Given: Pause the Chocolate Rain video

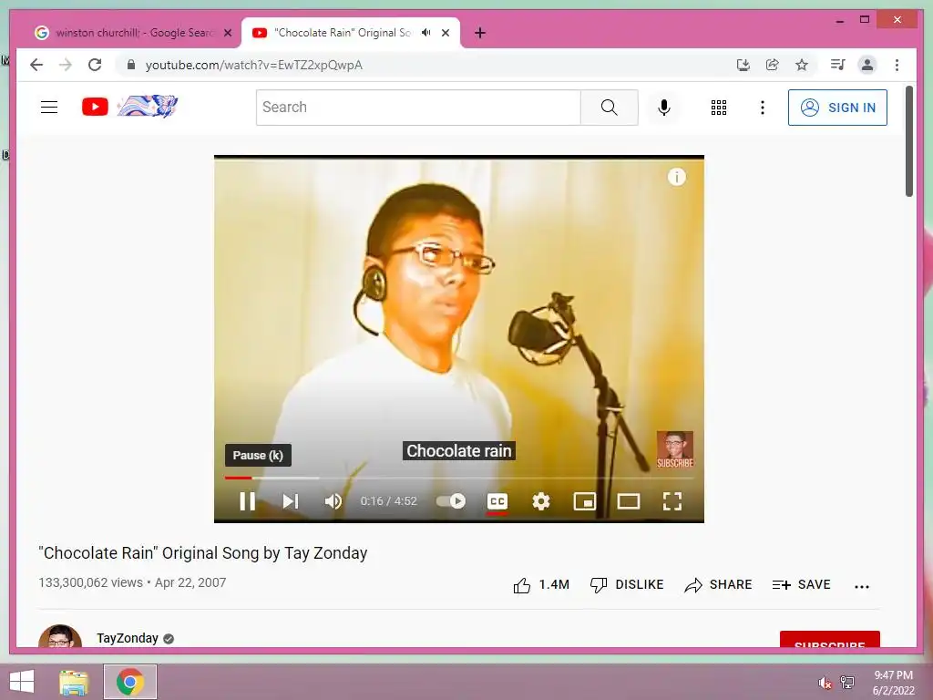Looking at the screenshot, I should click(248, 501).
